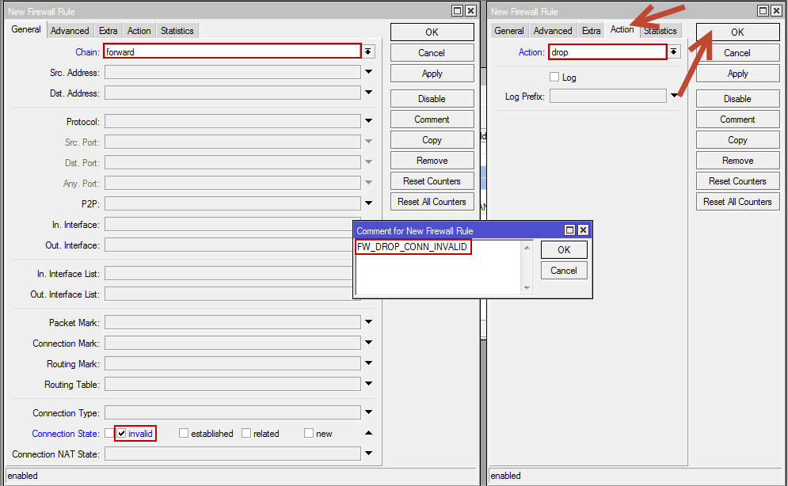788x486 pixels.
Task: Expand the Packet Mark field arrow
Action: 368,322
